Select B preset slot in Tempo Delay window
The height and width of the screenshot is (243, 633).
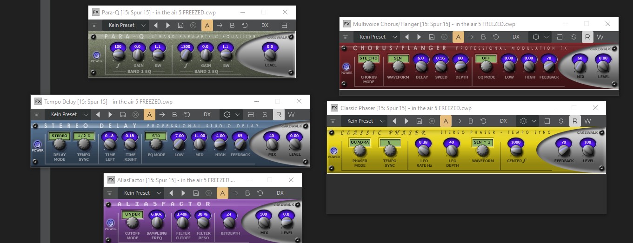point(174,114)
